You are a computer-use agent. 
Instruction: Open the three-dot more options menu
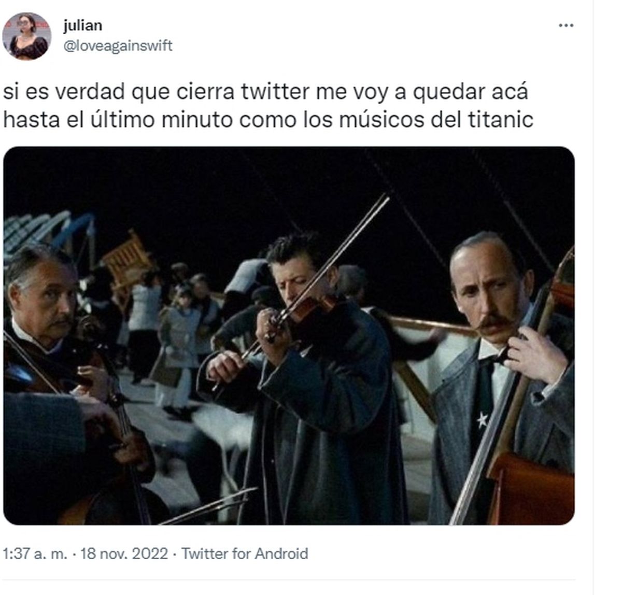pos(566,25)
